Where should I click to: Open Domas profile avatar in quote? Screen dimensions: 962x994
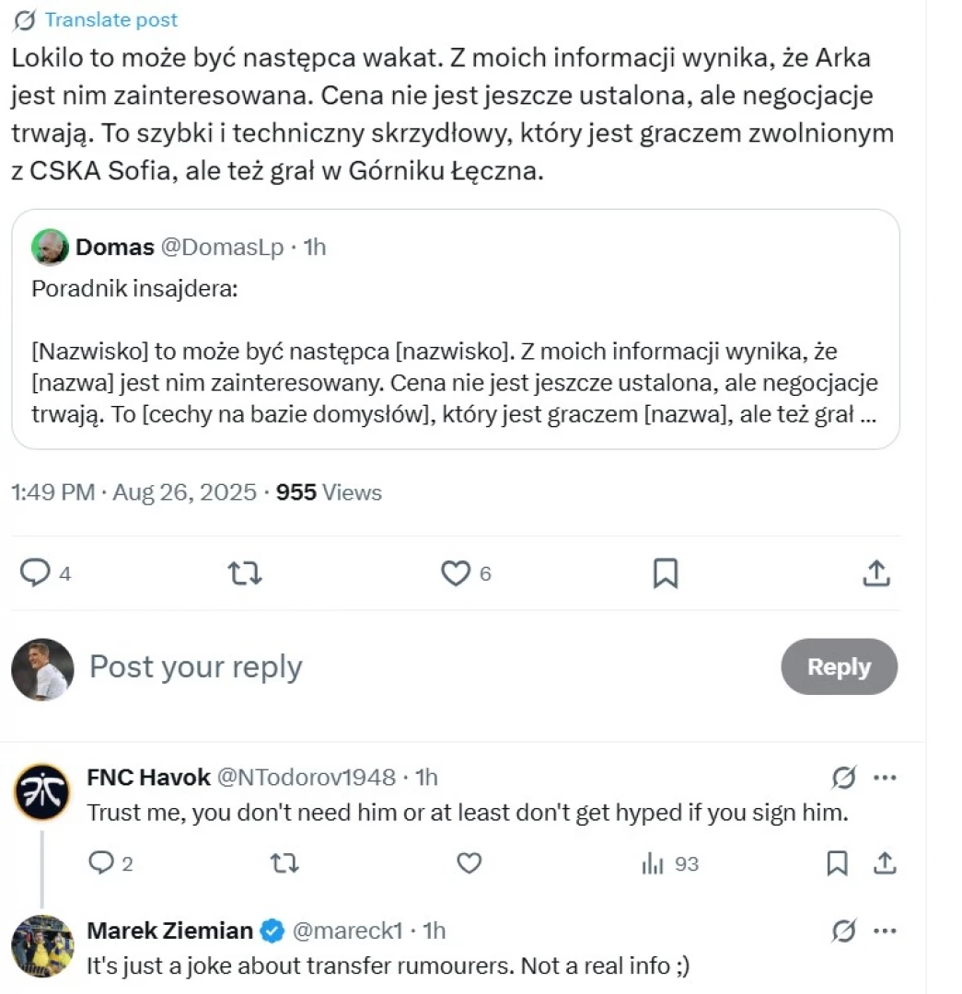pos(50,247)
